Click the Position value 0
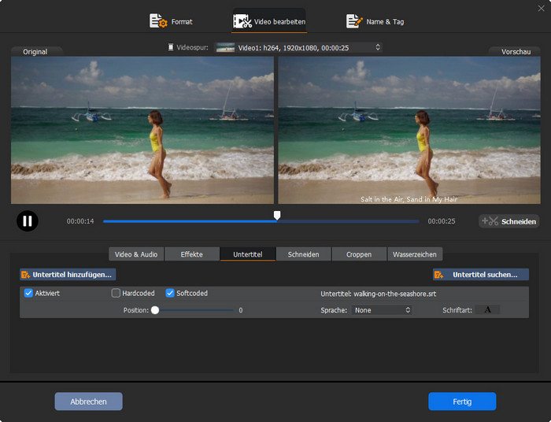The height and width of the screenshot is (422, 551). click(241, 310)
